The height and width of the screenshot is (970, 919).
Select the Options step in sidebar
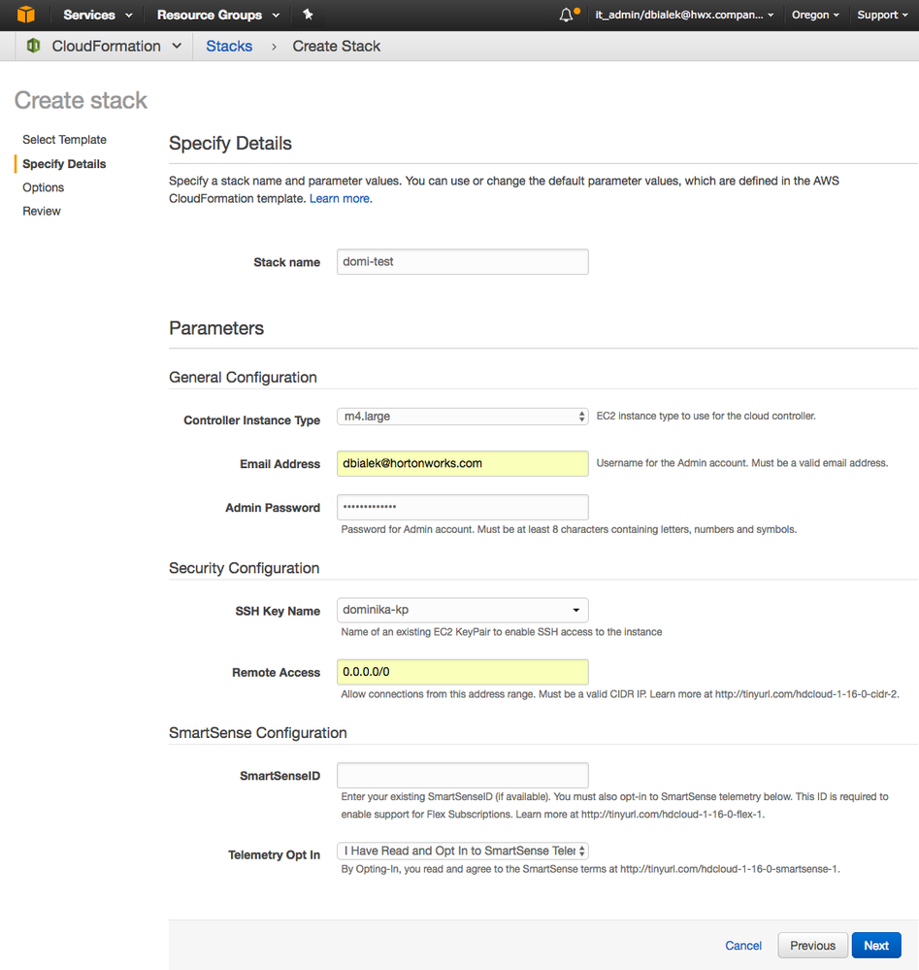coord(44,187)
